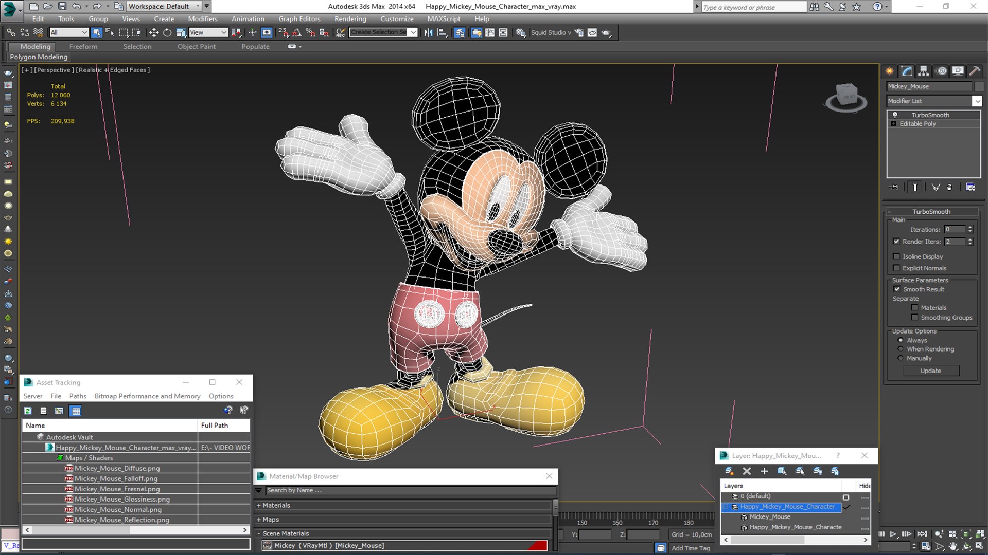Viewport: 988px width, 555px height.
Task: Refresh the Asset Tracking list
Action: click(28, 411)
